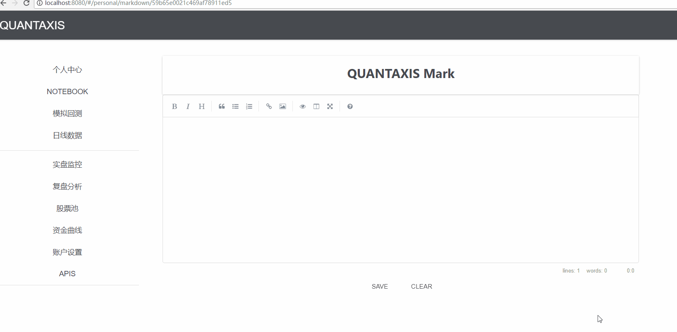Screen dimensions: 677x332
Task: Reload the page in browser
Action: coord(26,3)
